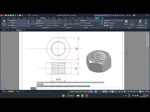Toggle PAPER space button in status bar
The width and height of the screenshot is (150, 112).
pos(85,91)
